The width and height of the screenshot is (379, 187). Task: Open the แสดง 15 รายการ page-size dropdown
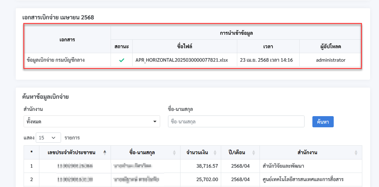click(48, 138)
